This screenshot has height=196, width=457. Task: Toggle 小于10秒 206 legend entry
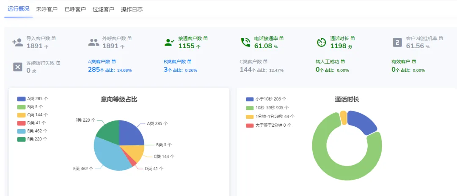click(266, 99)
